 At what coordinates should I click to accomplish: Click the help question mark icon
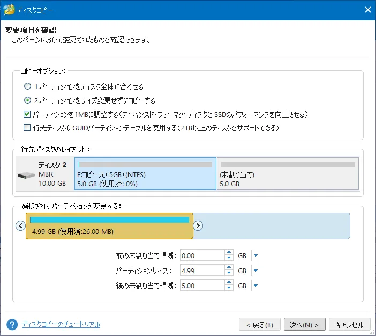pyautogui.click(x=12, y=325)
